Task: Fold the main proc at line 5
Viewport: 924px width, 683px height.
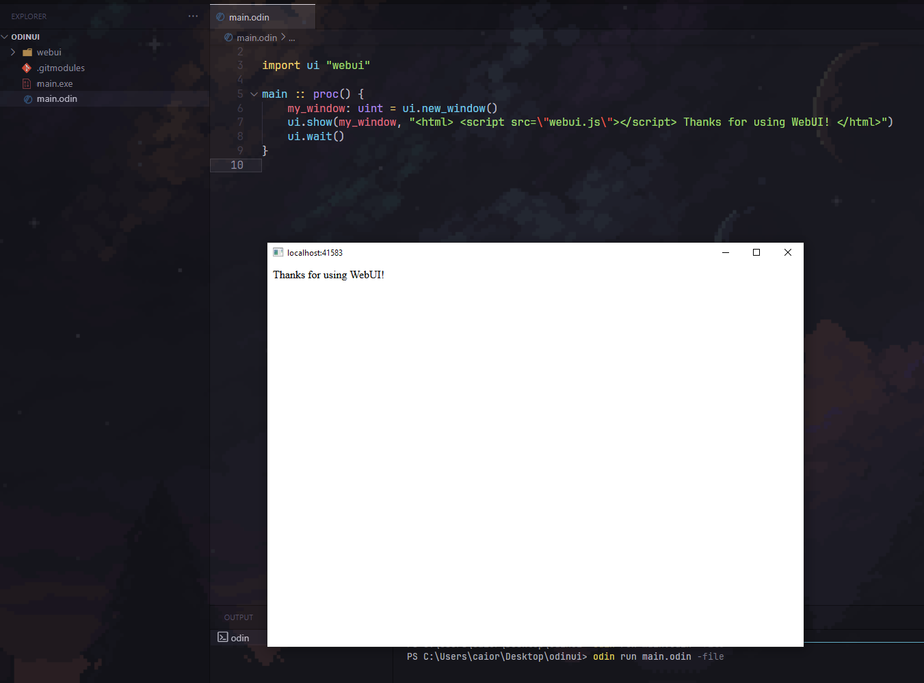Action: 254,94
